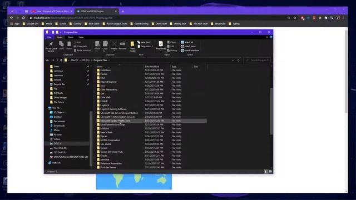The image size is (356, 200).
Task: Click the navigation pane scrollbar
Action: click(x=91, y=138)
